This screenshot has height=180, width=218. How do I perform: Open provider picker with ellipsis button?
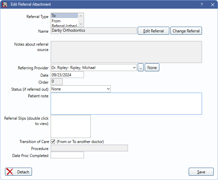click(x=141, y=68)
